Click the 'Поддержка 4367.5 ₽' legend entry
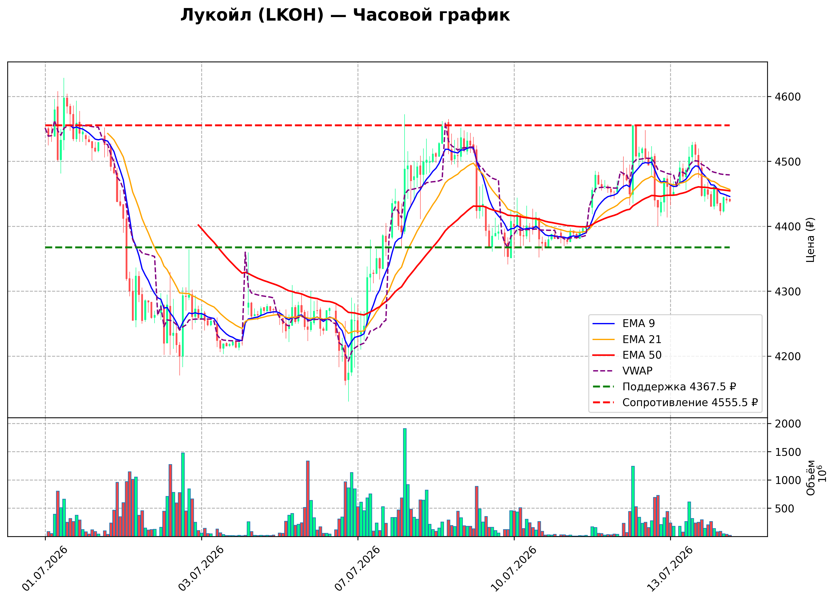Screen dimensions: 836x601 click(x=679, y=387)
